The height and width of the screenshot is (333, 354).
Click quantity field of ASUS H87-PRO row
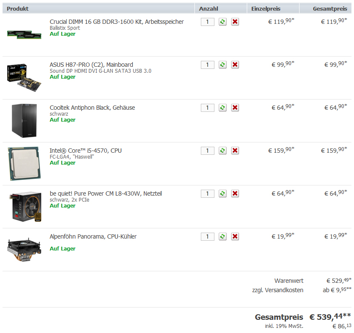coord(208,65)
